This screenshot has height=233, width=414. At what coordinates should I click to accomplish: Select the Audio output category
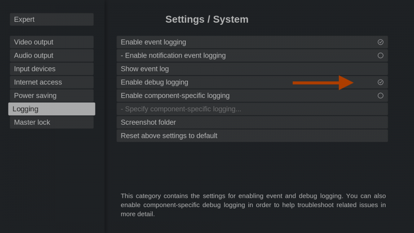coord(51,55)
